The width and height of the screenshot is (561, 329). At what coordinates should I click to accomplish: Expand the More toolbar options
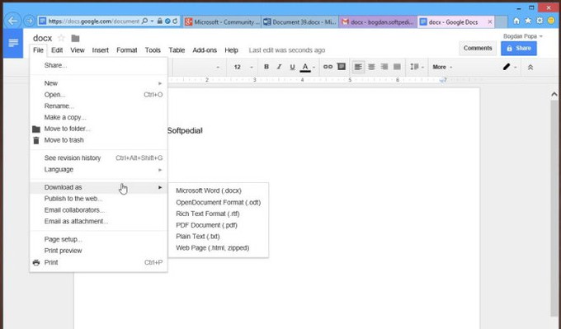pos(442,67)
